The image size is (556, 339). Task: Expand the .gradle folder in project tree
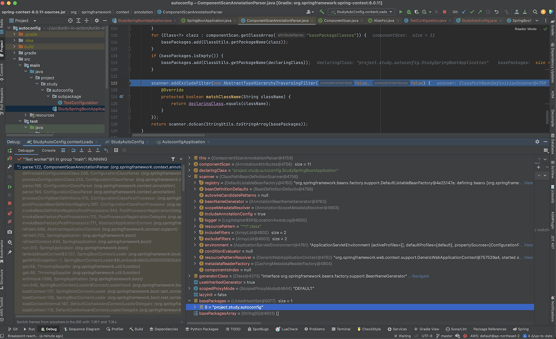pos(15,34)
